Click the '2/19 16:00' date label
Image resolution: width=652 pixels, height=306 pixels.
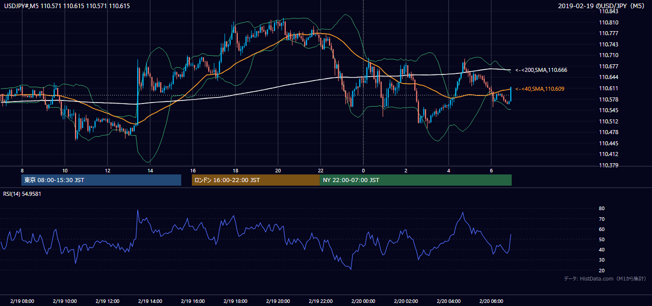[x=192, y=301]
